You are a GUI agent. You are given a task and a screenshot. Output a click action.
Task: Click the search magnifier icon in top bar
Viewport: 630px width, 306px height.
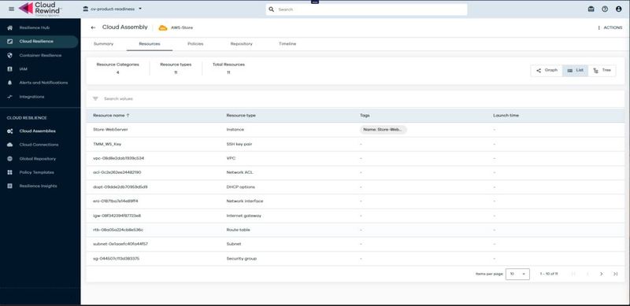point(272,9)
